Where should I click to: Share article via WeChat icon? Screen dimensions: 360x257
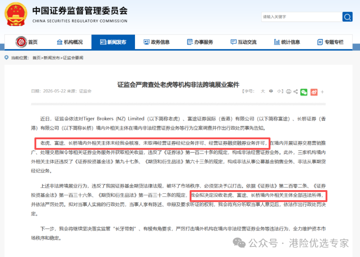pyautogui.click(x=304, y=92)
